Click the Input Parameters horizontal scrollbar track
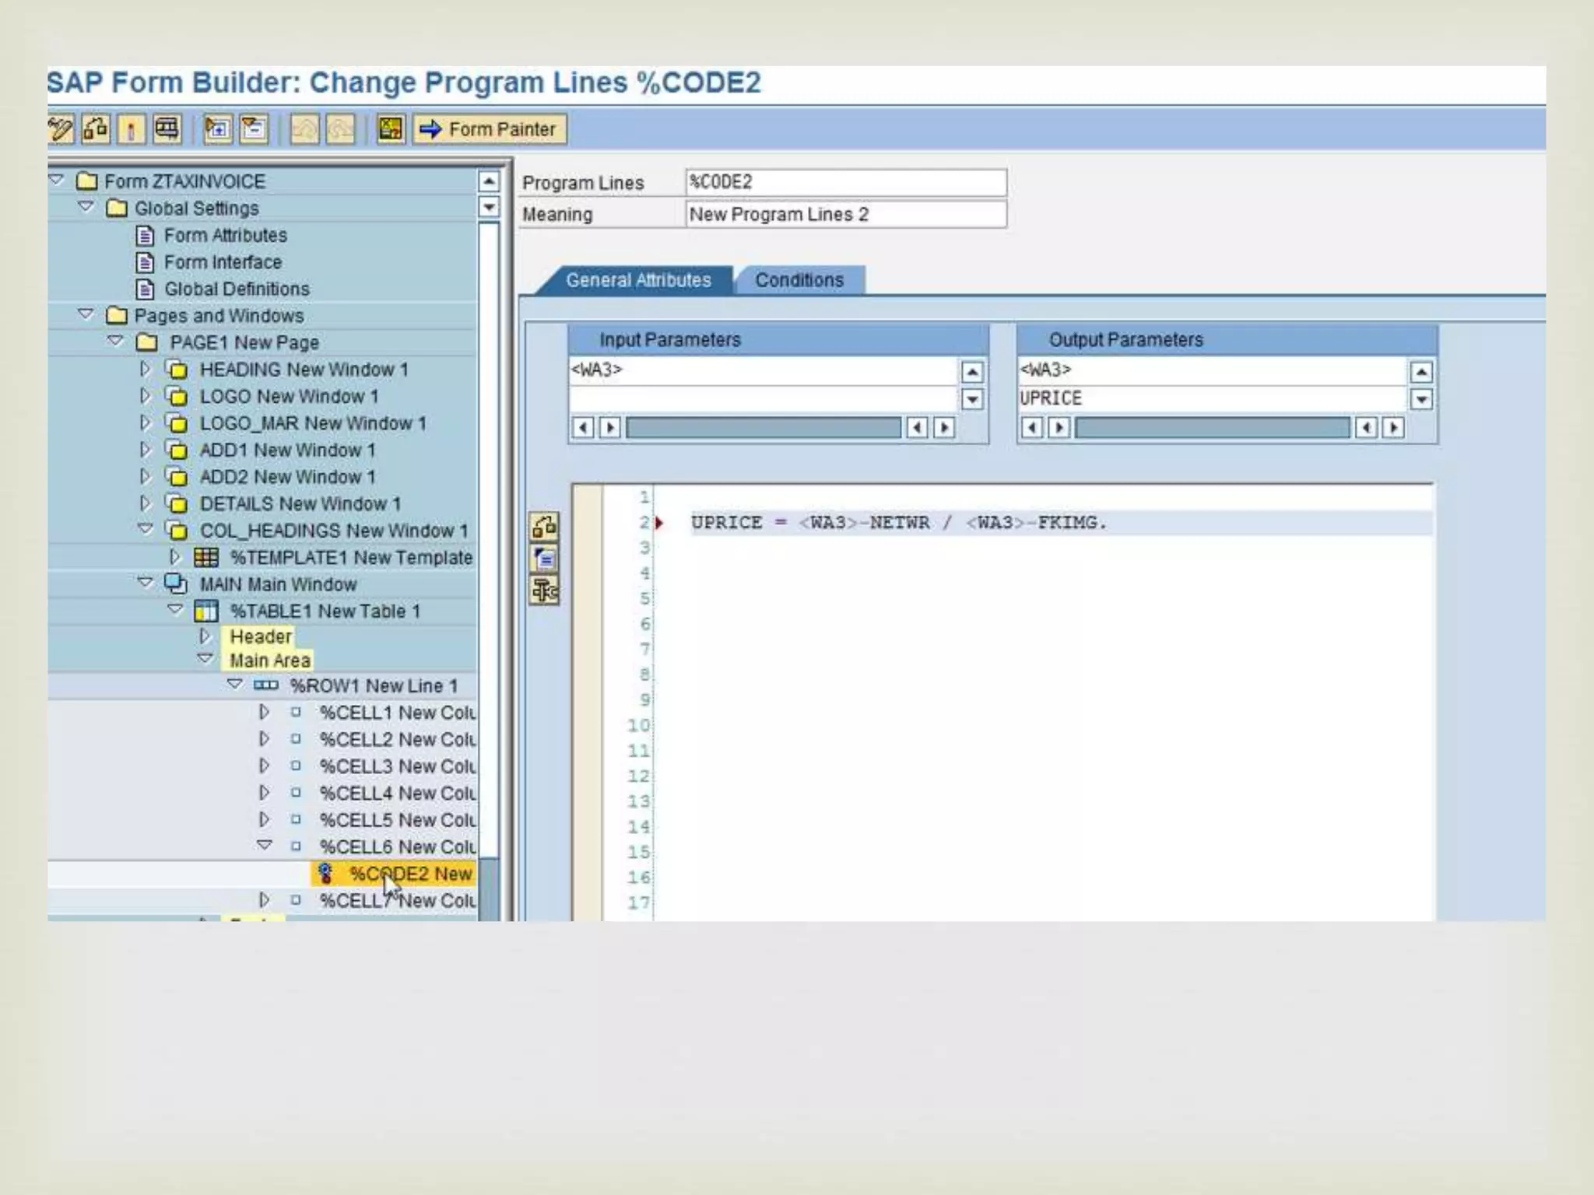This screenshot has height=1195, width=1594. (763, 427)
